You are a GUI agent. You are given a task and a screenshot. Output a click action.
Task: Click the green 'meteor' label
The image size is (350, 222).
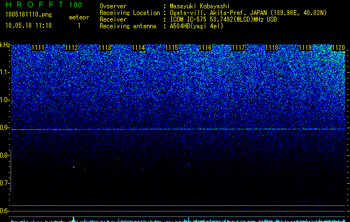pos(79,17)
